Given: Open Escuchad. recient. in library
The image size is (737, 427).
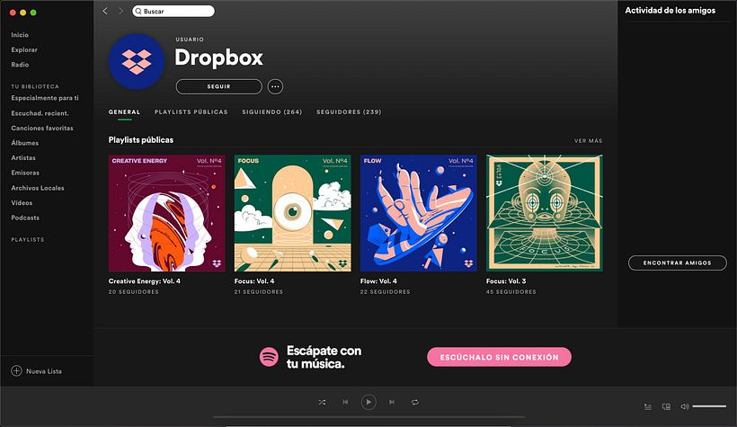Looking at the screenshot, I should (40, 113).
